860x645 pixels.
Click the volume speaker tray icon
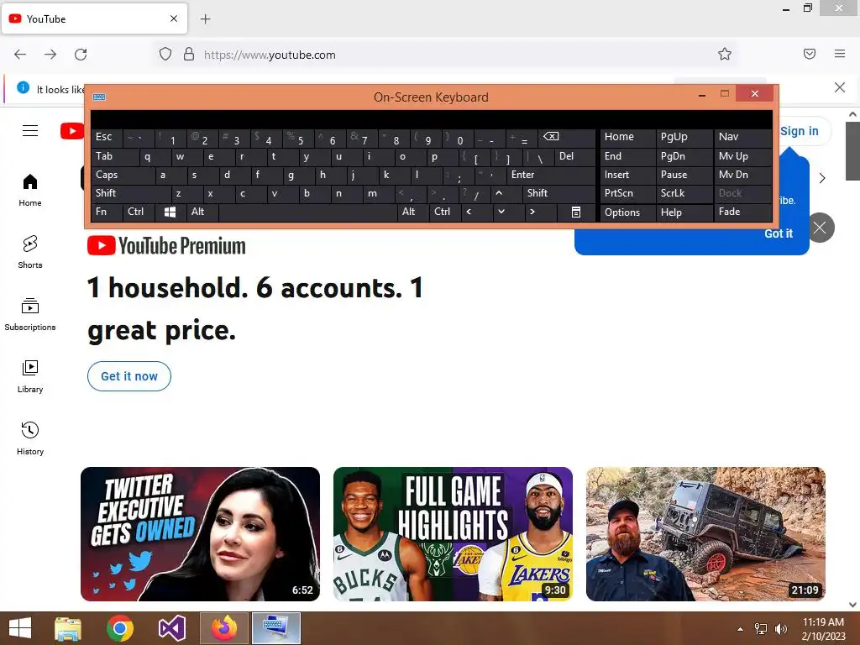[x=780, y=629]
